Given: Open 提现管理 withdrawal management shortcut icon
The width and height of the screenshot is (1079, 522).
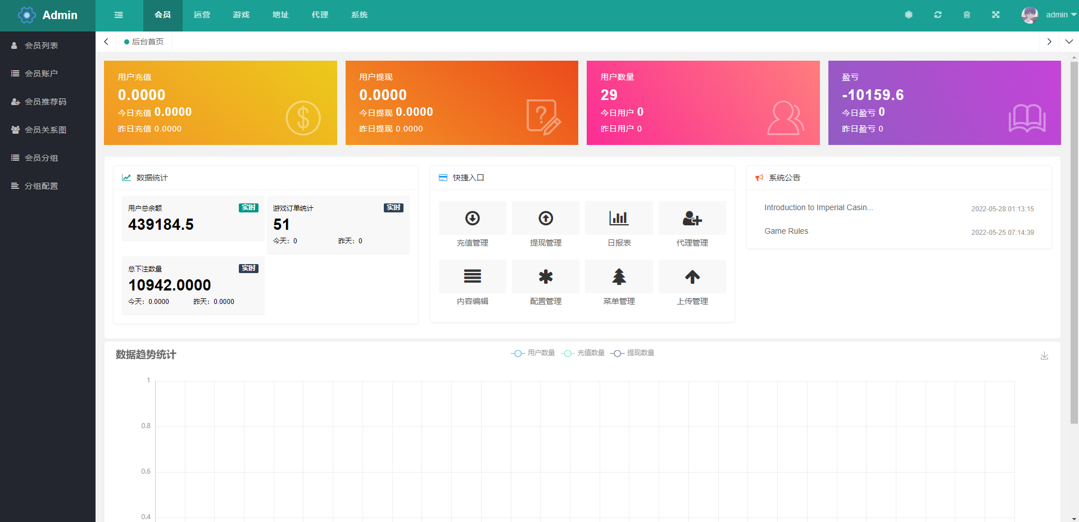Looking at the screenshot, I should pos(545,219).
